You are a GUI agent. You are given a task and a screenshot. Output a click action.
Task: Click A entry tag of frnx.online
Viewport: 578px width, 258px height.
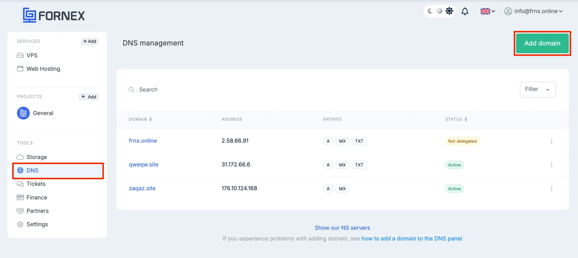[x=328, y=141]
